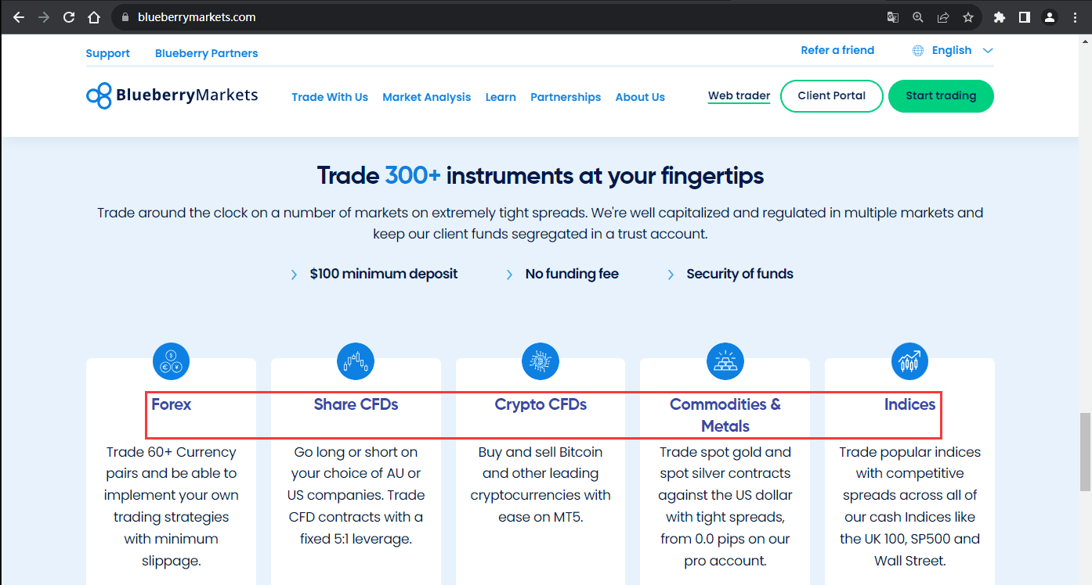The width and height of the screenshot is (1092, 585).
Task: Open the Learn menu
Action: [x=501, y=97]
